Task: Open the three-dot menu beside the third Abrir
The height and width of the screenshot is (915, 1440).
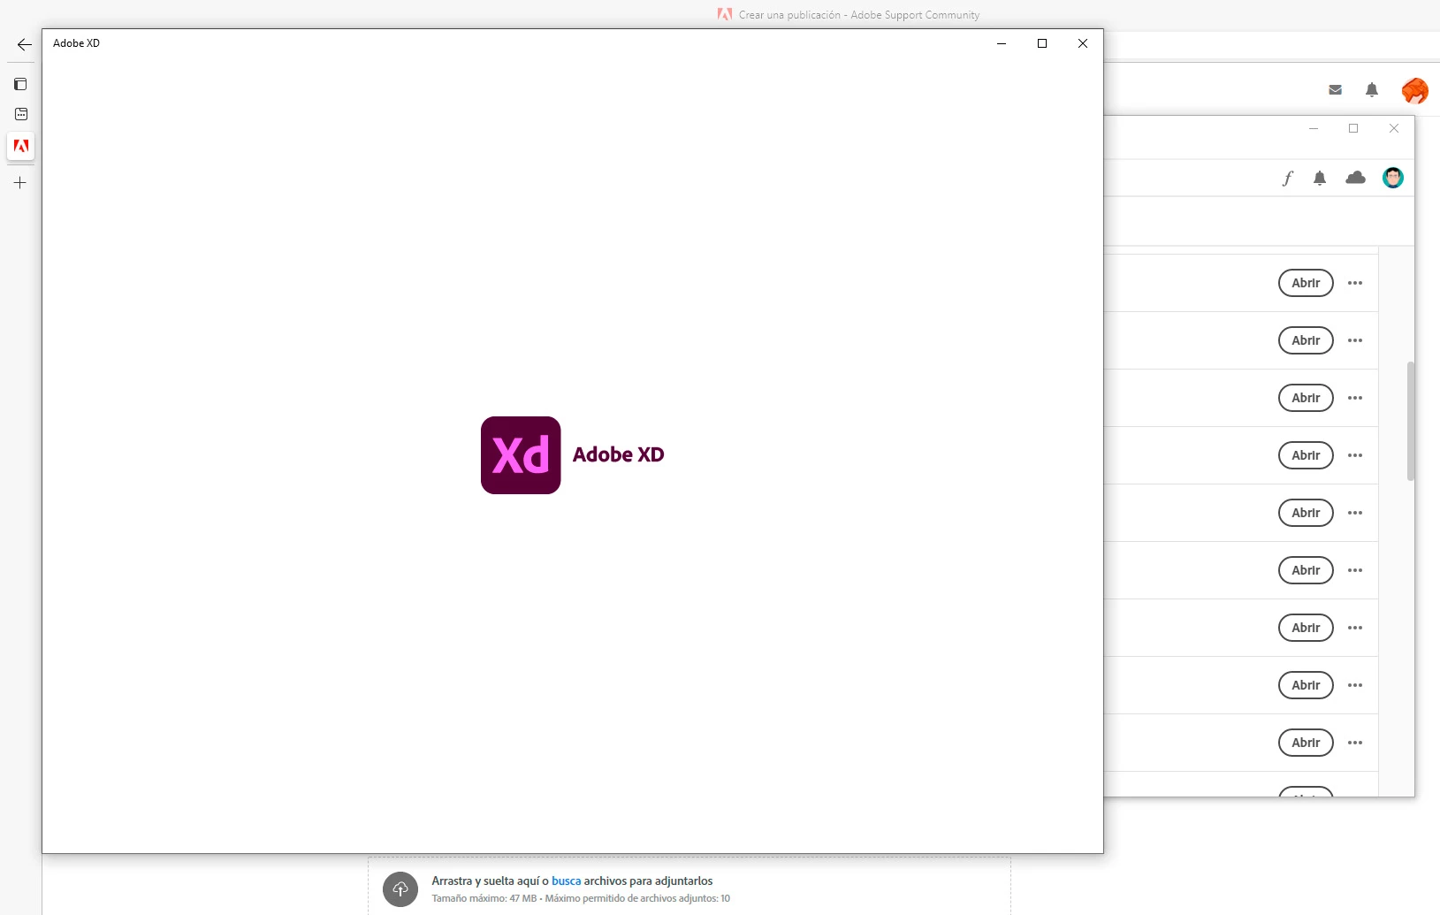Action: [1355, 398]
